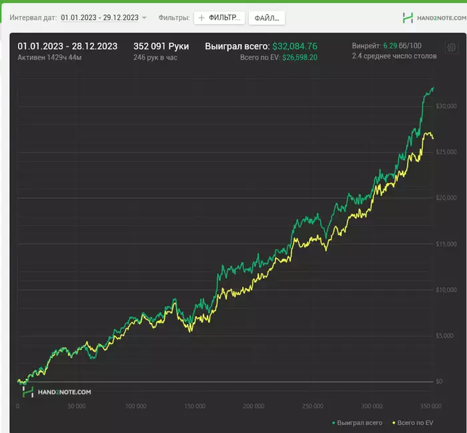This screenshot has height=433, width=467.
Task: Click the 352 091 Руки hands count
Action: [161, 46]
